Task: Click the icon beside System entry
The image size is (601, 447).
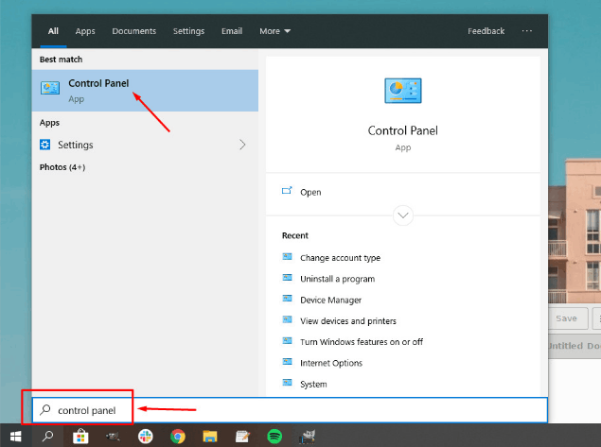Action: [287, 383]
